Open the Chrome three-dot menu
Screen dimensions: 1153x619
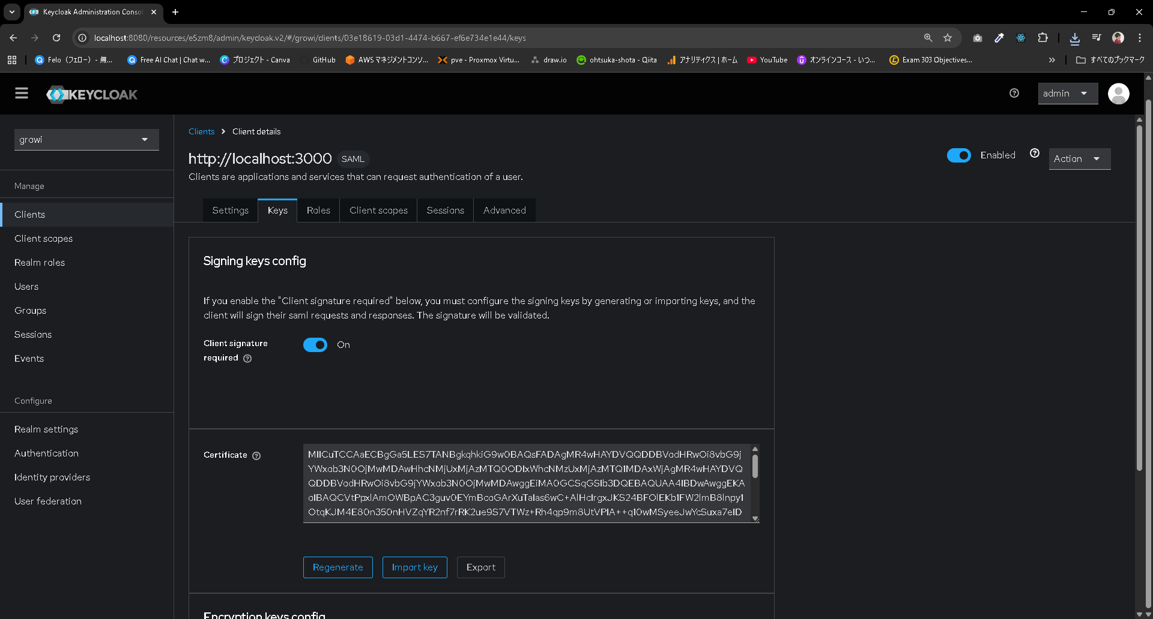click(1140, 38)
